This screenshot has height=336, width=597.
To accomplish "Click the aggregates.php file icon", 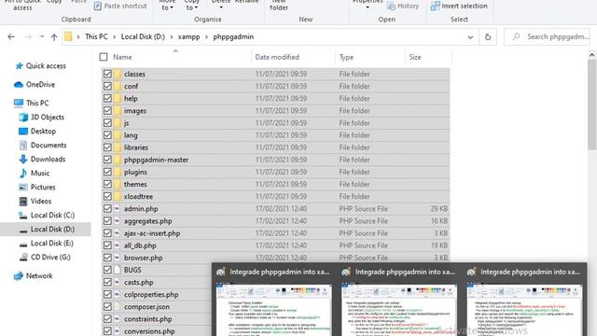I will coord(118,221).
